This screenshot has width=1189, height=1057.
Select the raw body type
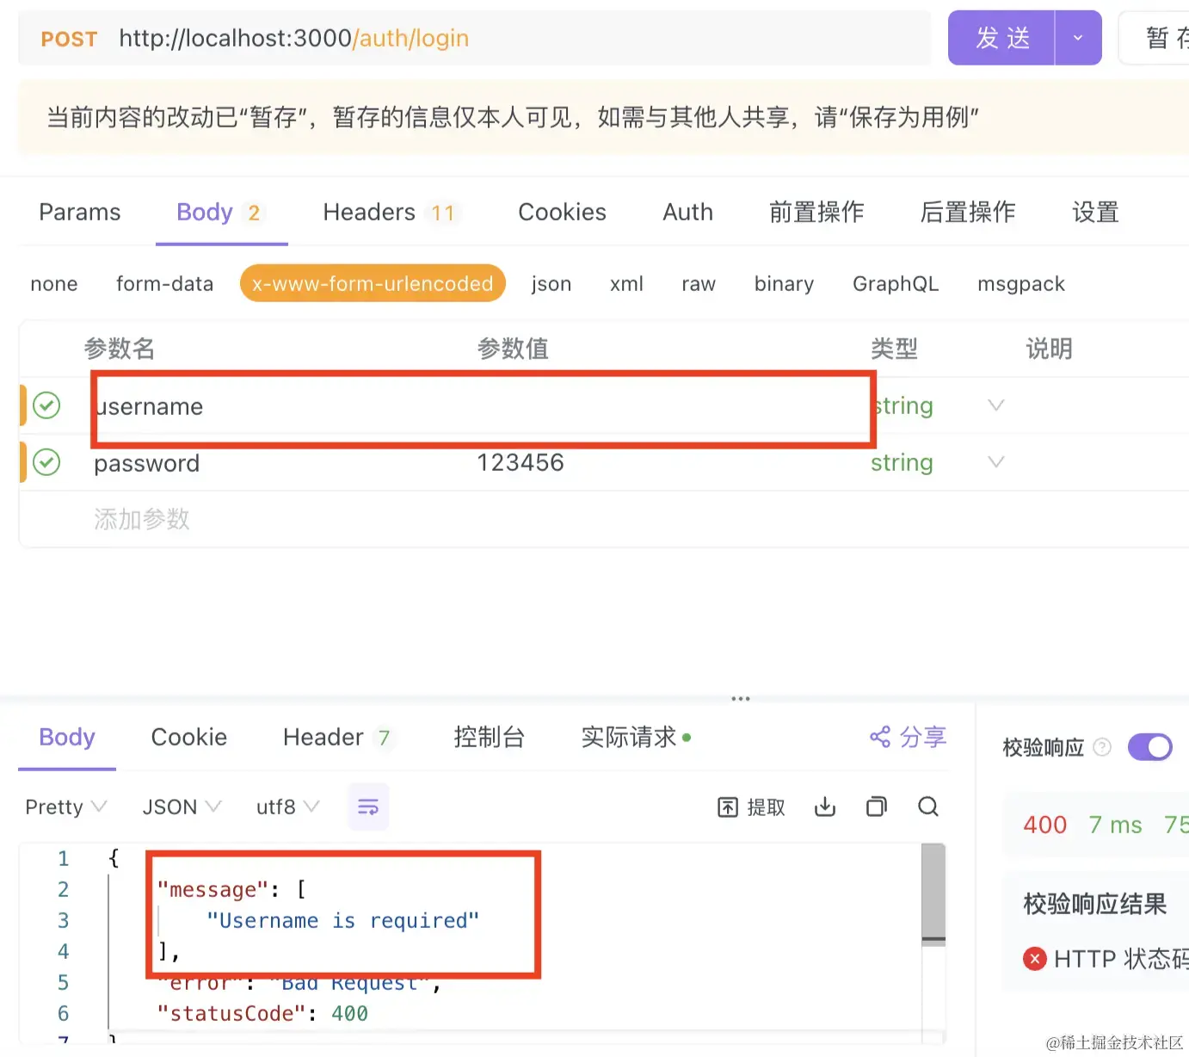click(x=699, y=283)
